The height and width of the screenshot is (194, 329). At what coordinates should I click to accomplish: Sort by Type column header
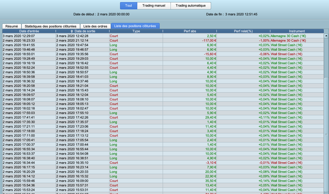136,31
